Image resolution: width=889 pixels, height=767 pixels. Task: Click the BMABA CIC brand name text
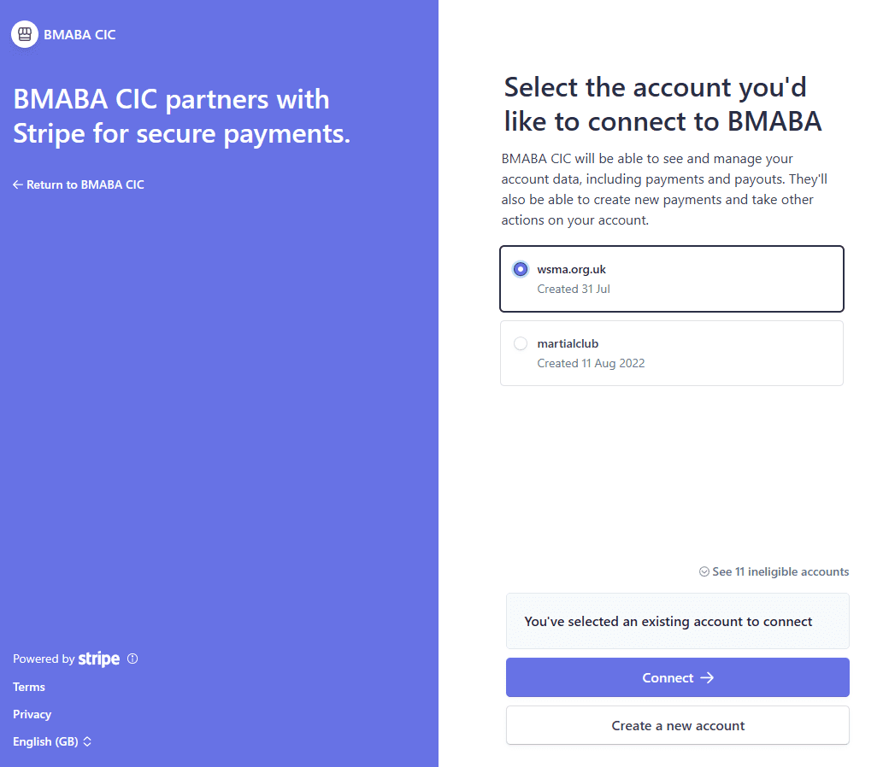point(80,34)
